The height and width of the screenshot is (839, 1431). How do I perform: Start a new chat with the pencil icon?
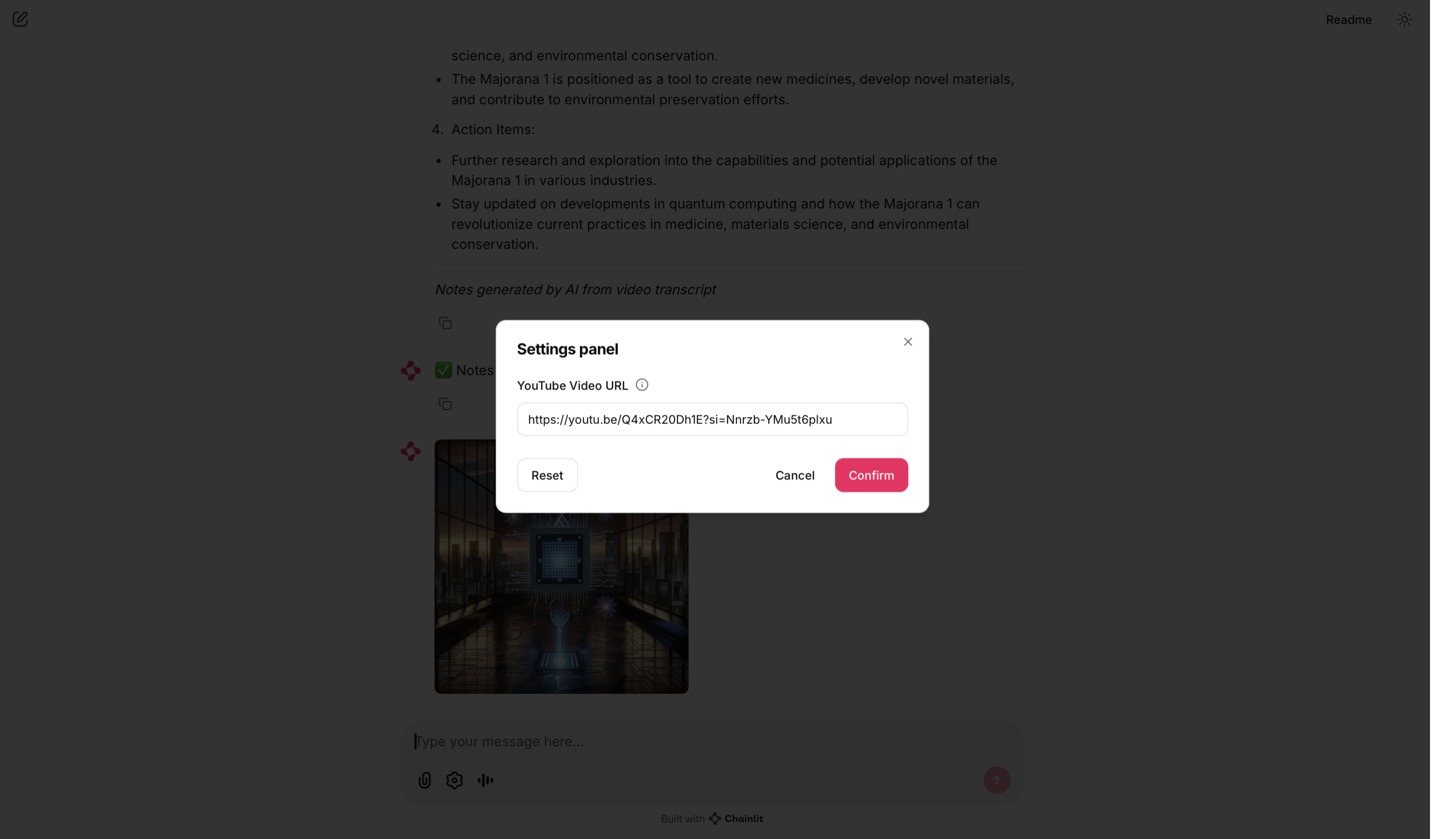point(20,19)
